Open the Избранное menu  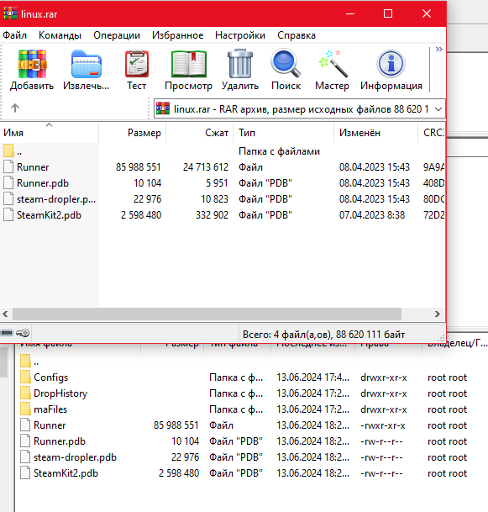click(x=178, y=35)
